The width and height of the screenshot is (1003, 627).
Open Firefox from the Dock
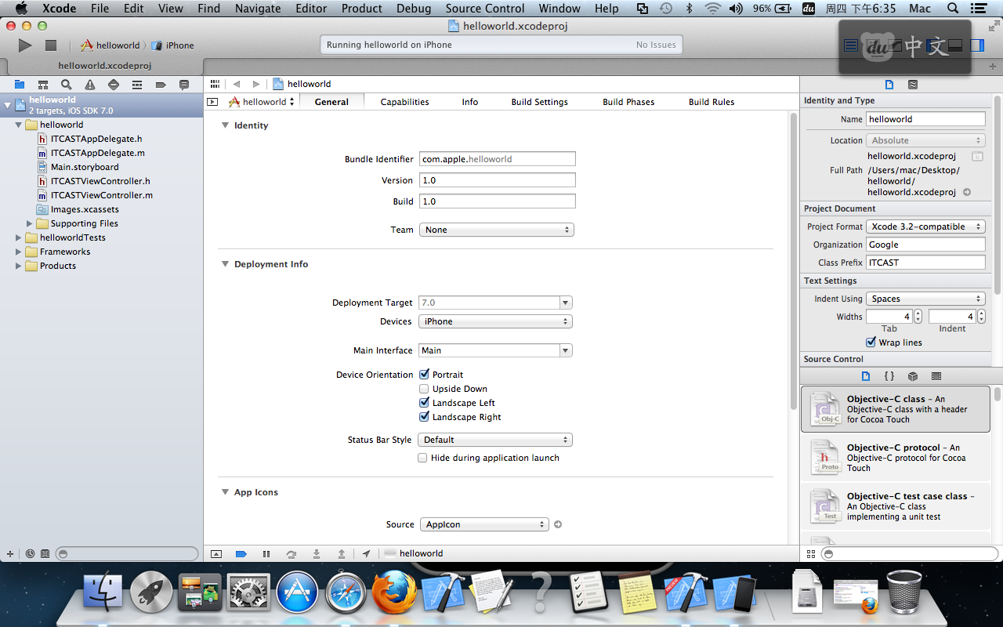(393, 591)
